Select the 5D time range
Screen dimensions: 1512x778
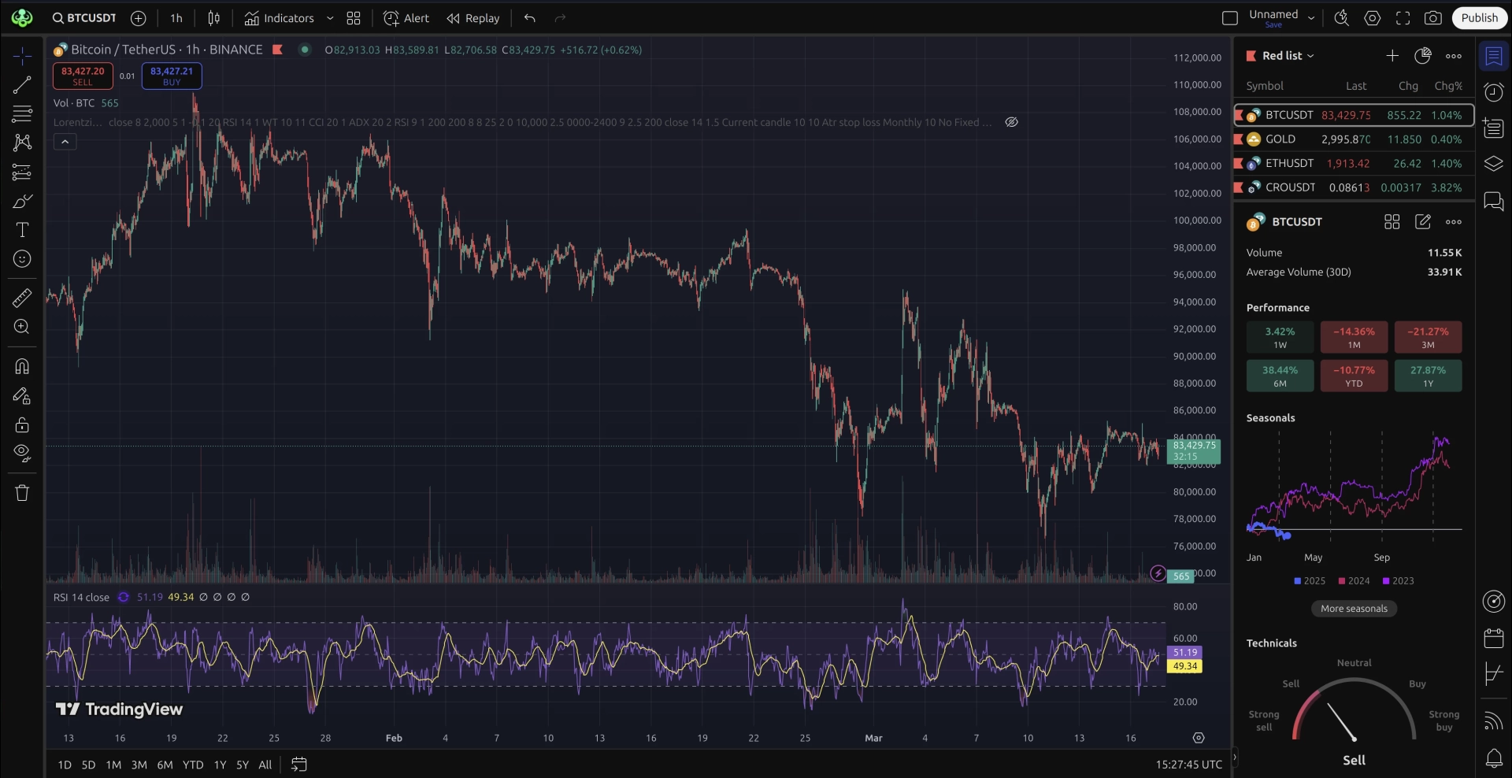click(x=89, y=765)
